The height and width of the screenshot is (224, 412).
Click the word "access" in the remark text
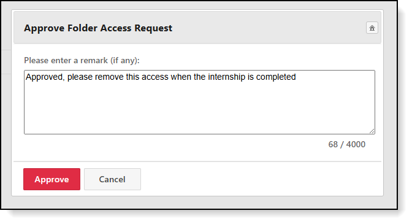point(155,77)
